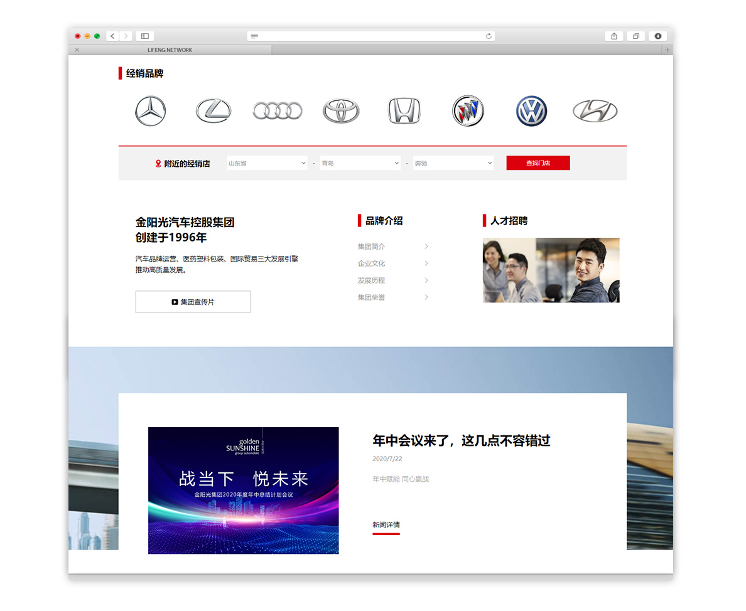Show all tabs overview button
Image resolution: width=746 pixels, height=611 pixels.
(636, 36)
